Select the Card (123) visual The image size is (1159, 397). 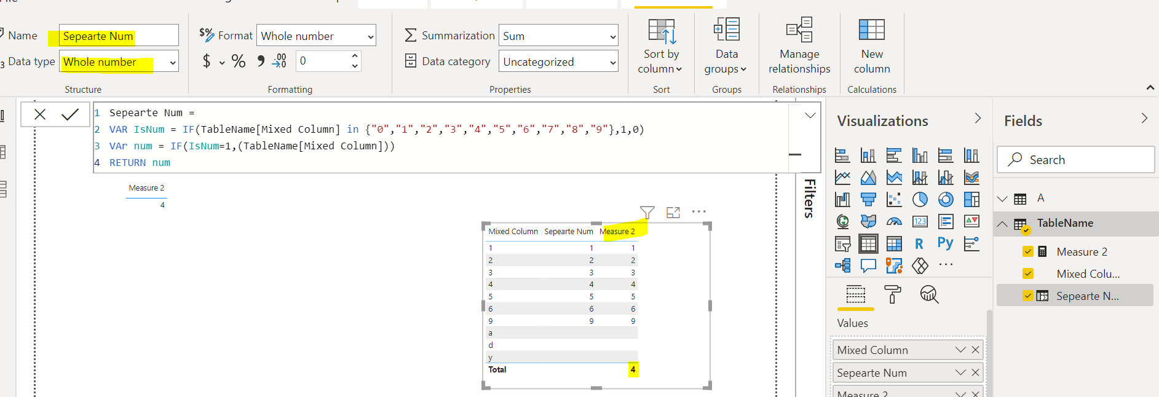pyautogui.click(x=920, y=221)
